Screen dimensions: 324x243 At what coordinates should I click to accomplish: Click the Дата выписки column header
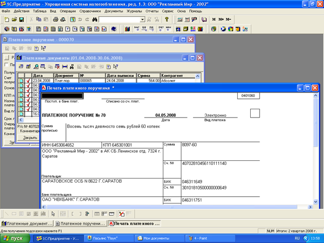click(121, 75)
